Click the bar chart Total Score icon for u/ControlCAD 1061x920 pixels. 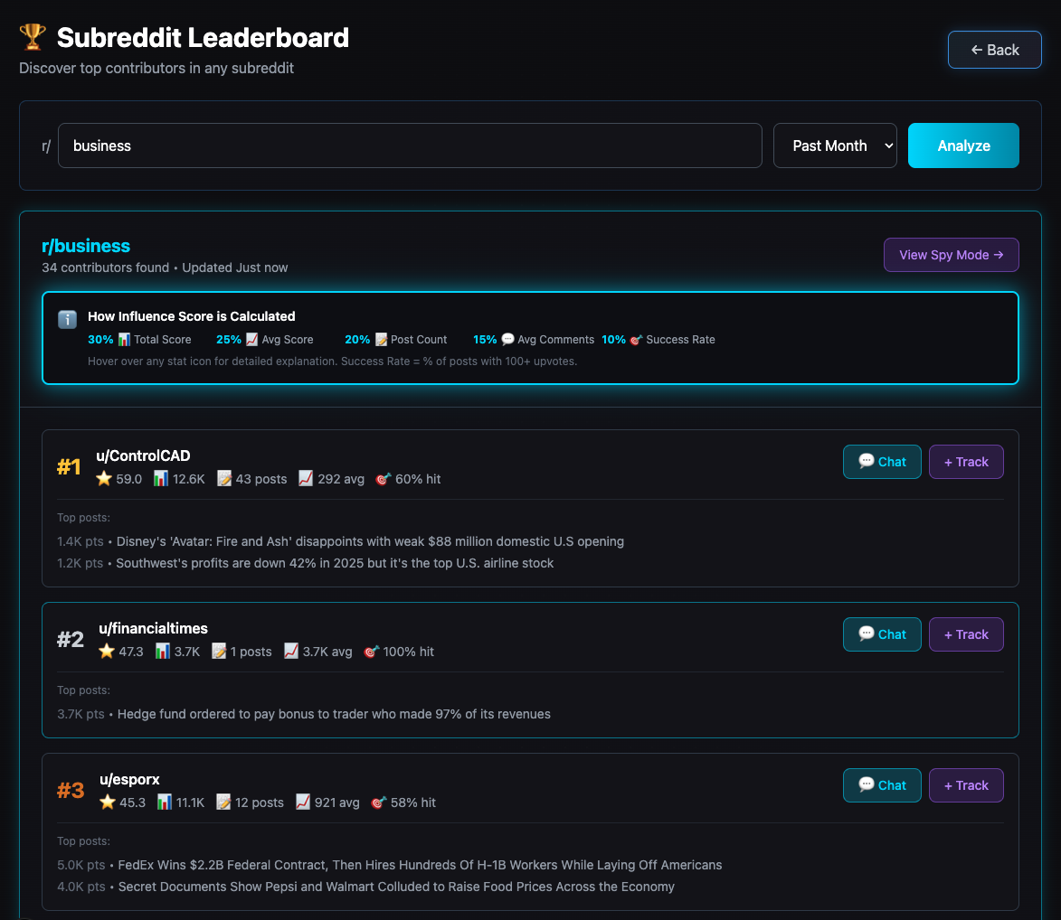point(162,478)
